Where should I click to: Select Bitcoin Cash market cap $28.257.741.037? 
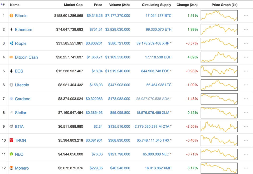[x=70, y=57]
